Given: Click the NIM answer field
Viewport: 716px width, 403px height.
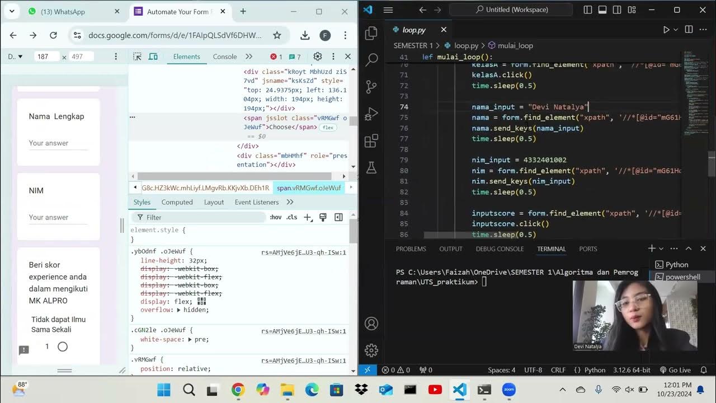Looking at the screenshot, I should coord(58,218).
